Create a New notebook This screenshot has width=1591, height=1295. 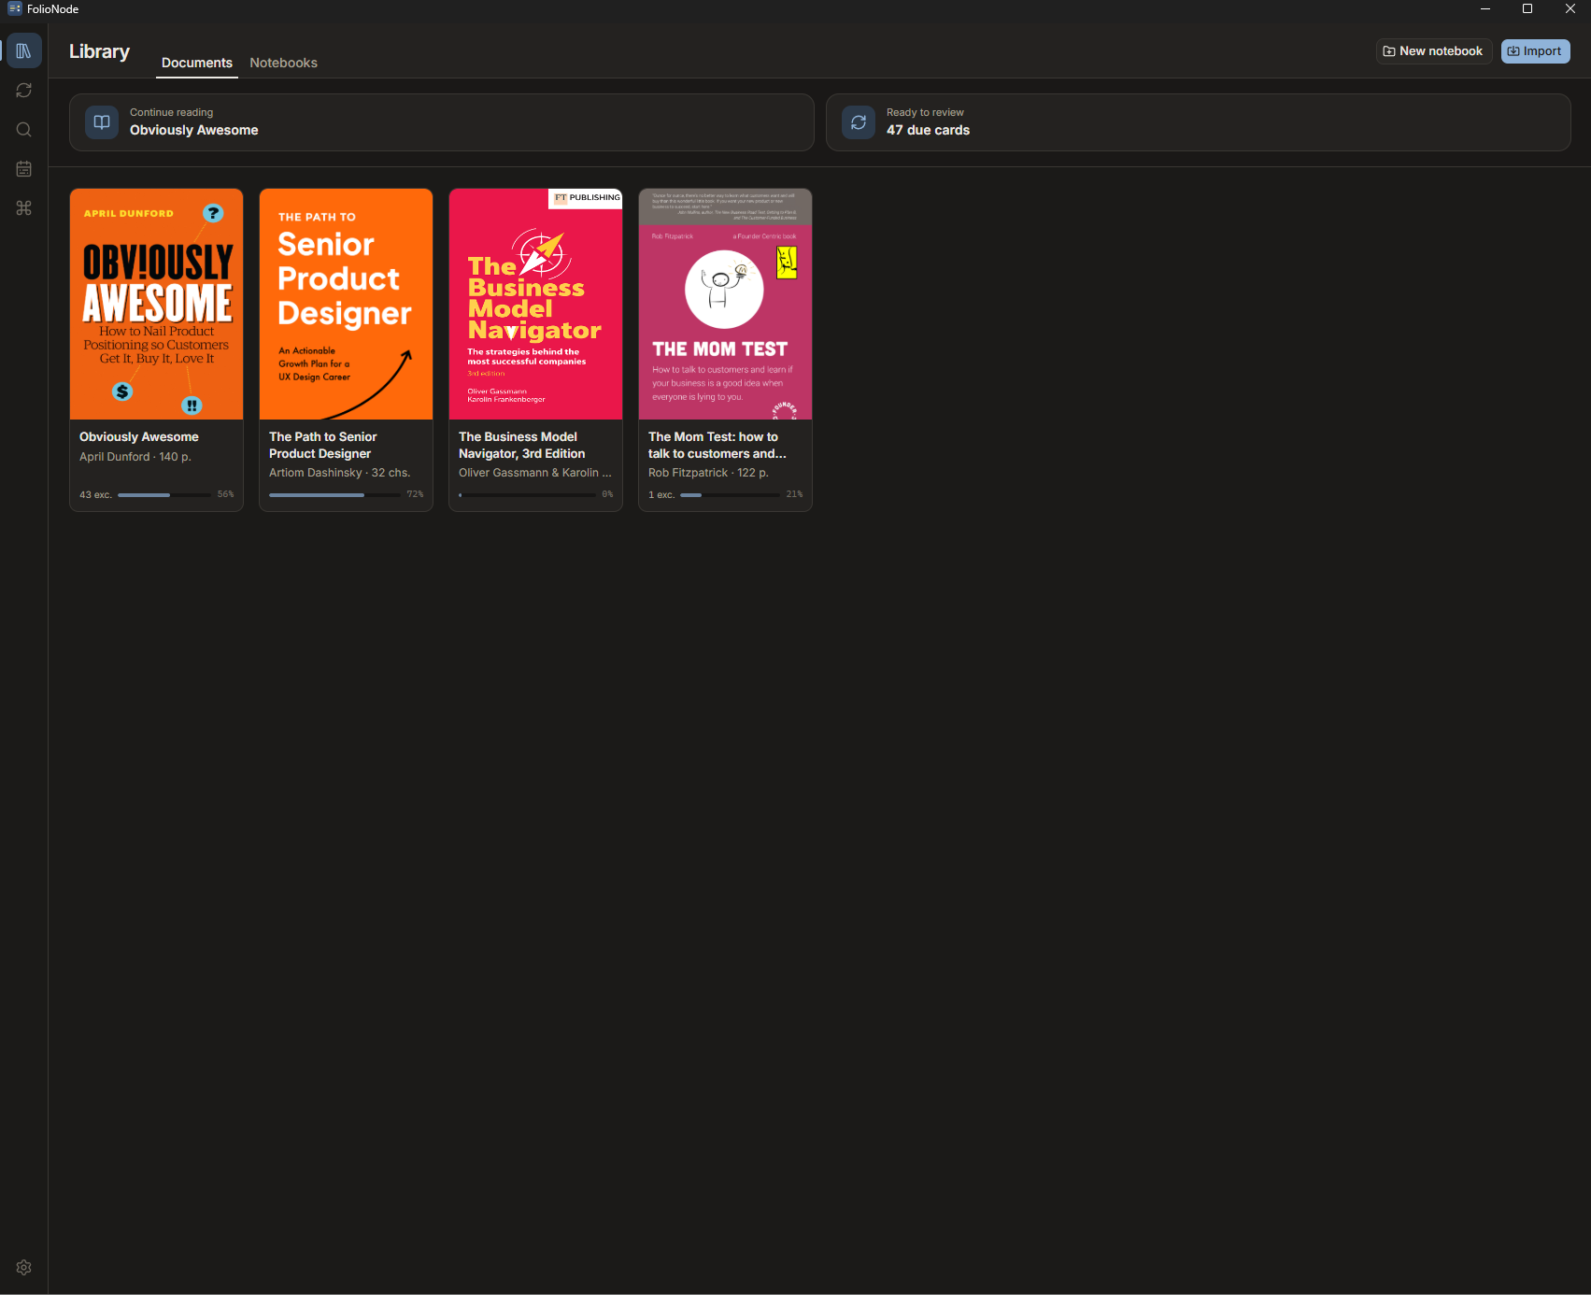pyautogui.click(x=1433, y=51)
